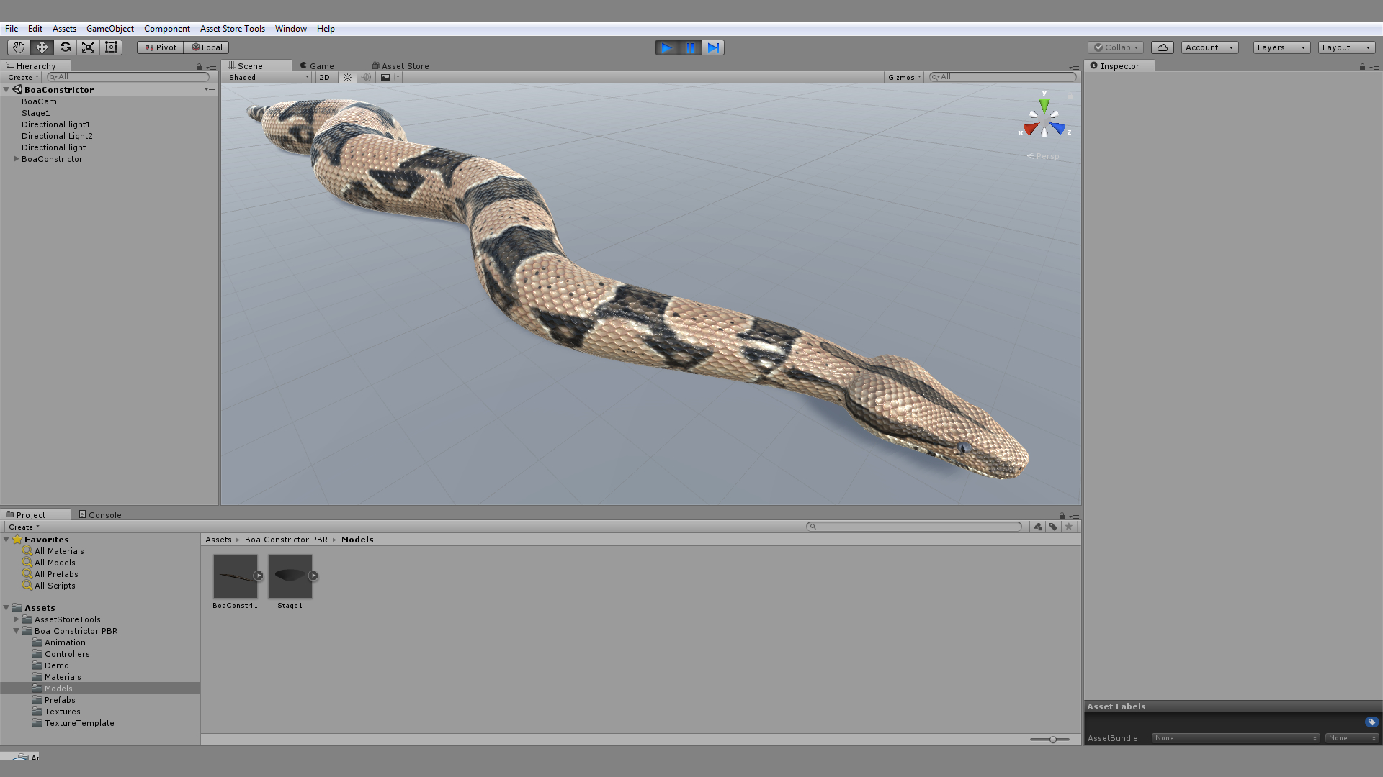
Task: Click the Step frame button
Action: tap(712, 47)
